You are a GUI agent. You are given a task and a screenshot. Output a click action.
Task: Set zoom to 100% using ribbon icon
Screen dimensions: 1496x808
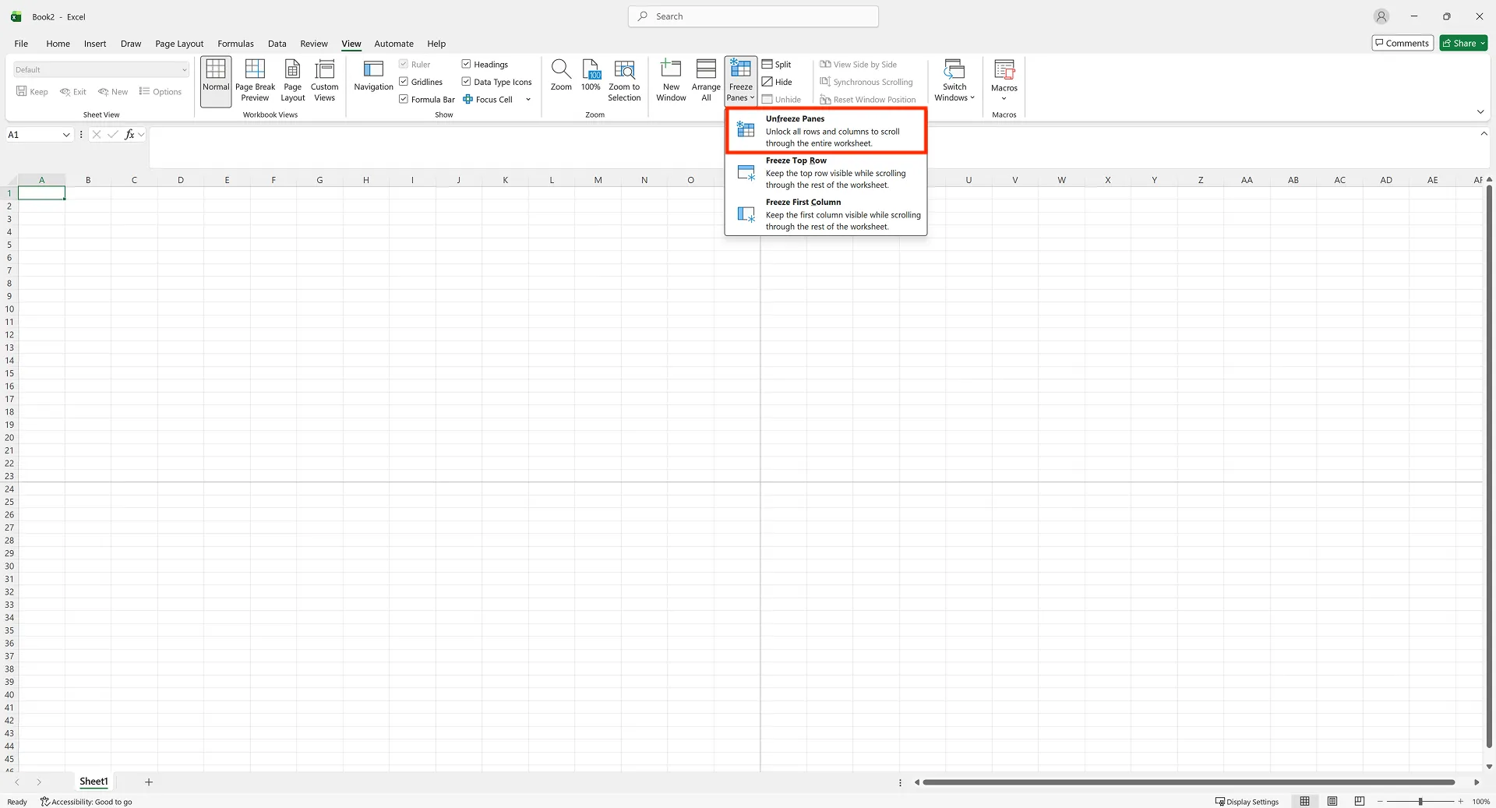pos(591,76)
